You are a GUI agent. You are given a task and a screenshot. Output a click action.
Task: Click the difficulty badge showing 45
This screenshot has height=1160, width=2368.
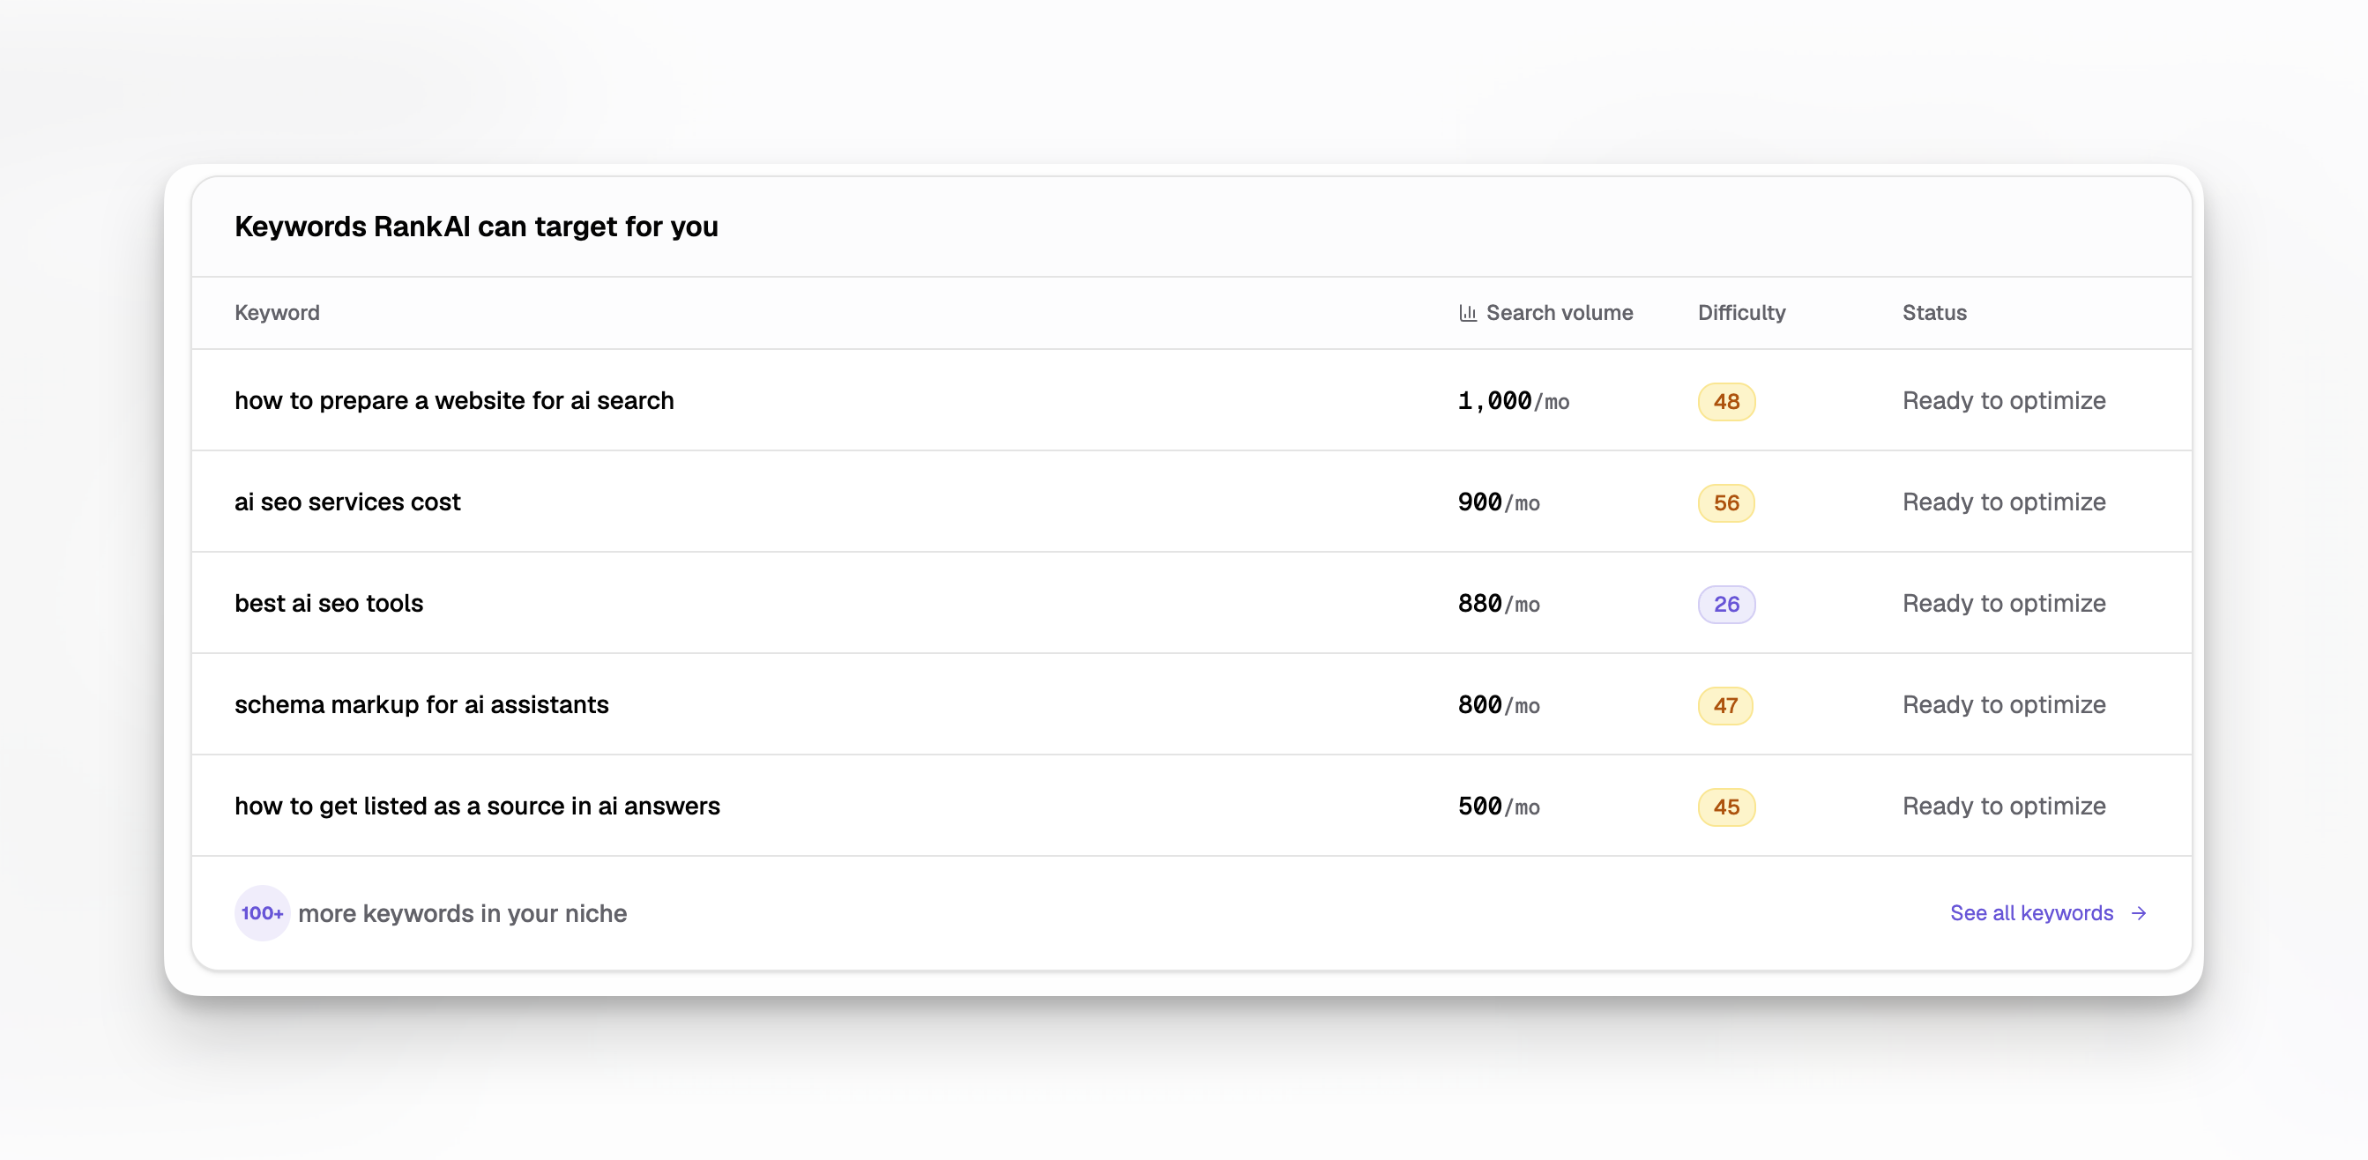[x=1726, y=807]
